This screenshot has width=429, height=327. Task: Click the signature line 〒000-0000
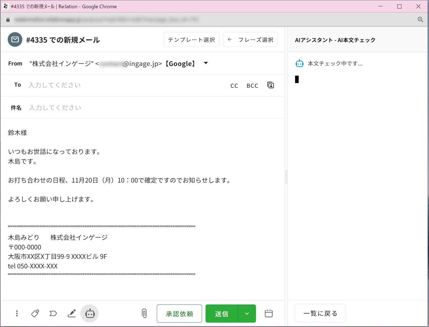(x=25, y=247)
